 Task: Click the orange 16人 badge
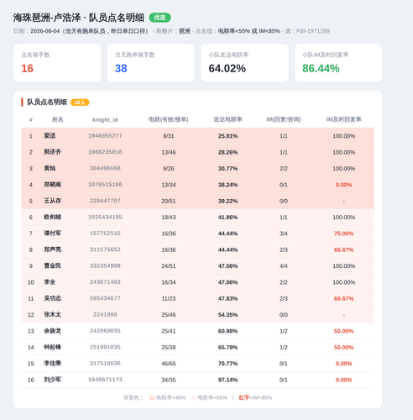pos(80,102)
